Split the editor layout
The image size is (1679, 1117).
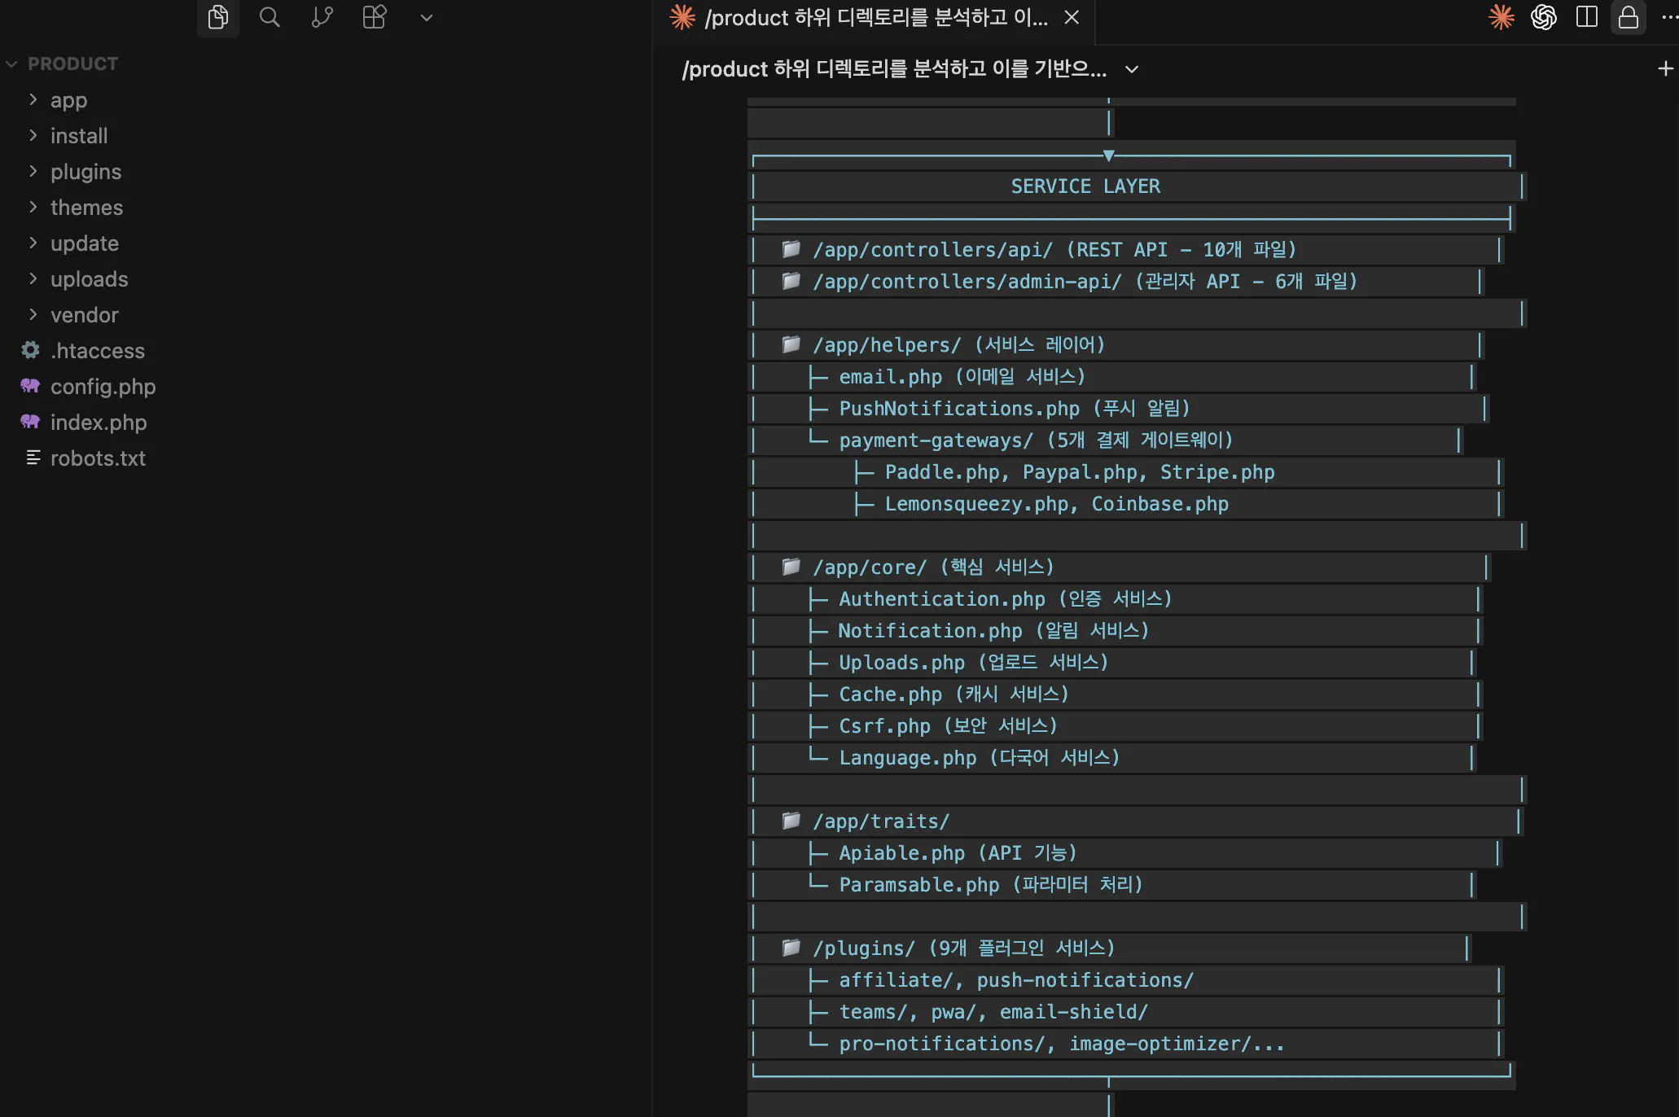coord(1587,17)
